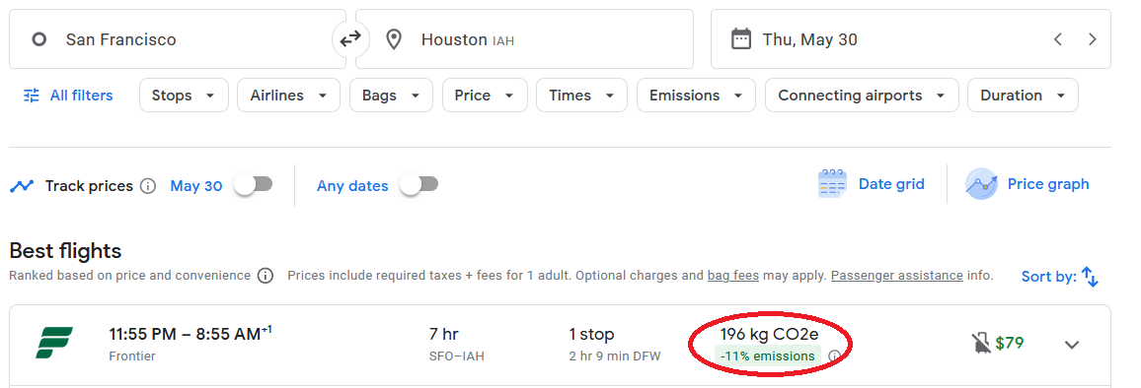Follow the bag fees link
1141x388 pixels.
pyautogui.click(x=732, y=276)
